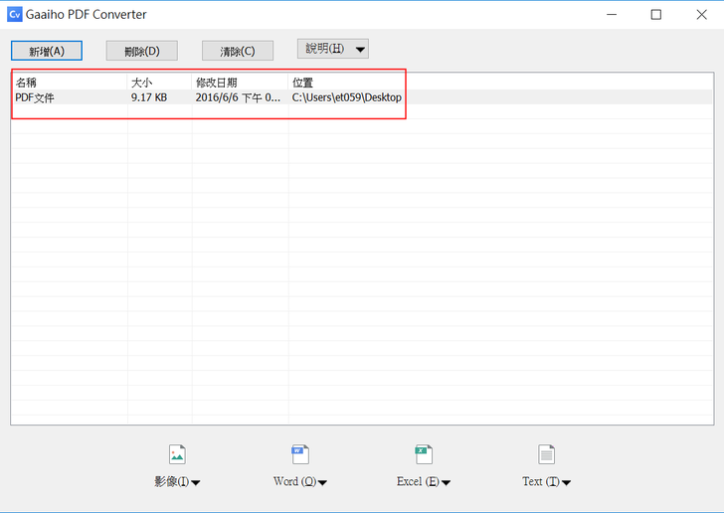Click the Excel spreadsheet conversion icon
Viewport: 724px width, 513px height.
(424, 454)
